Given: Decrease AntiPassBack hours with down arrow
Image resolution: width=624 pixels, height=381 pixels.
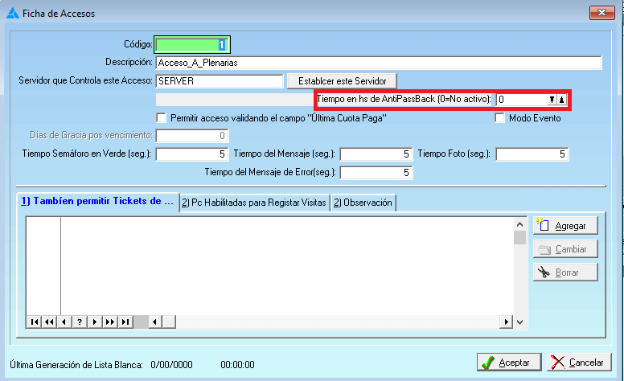Looking at the screenshot, I should point(552,100).
